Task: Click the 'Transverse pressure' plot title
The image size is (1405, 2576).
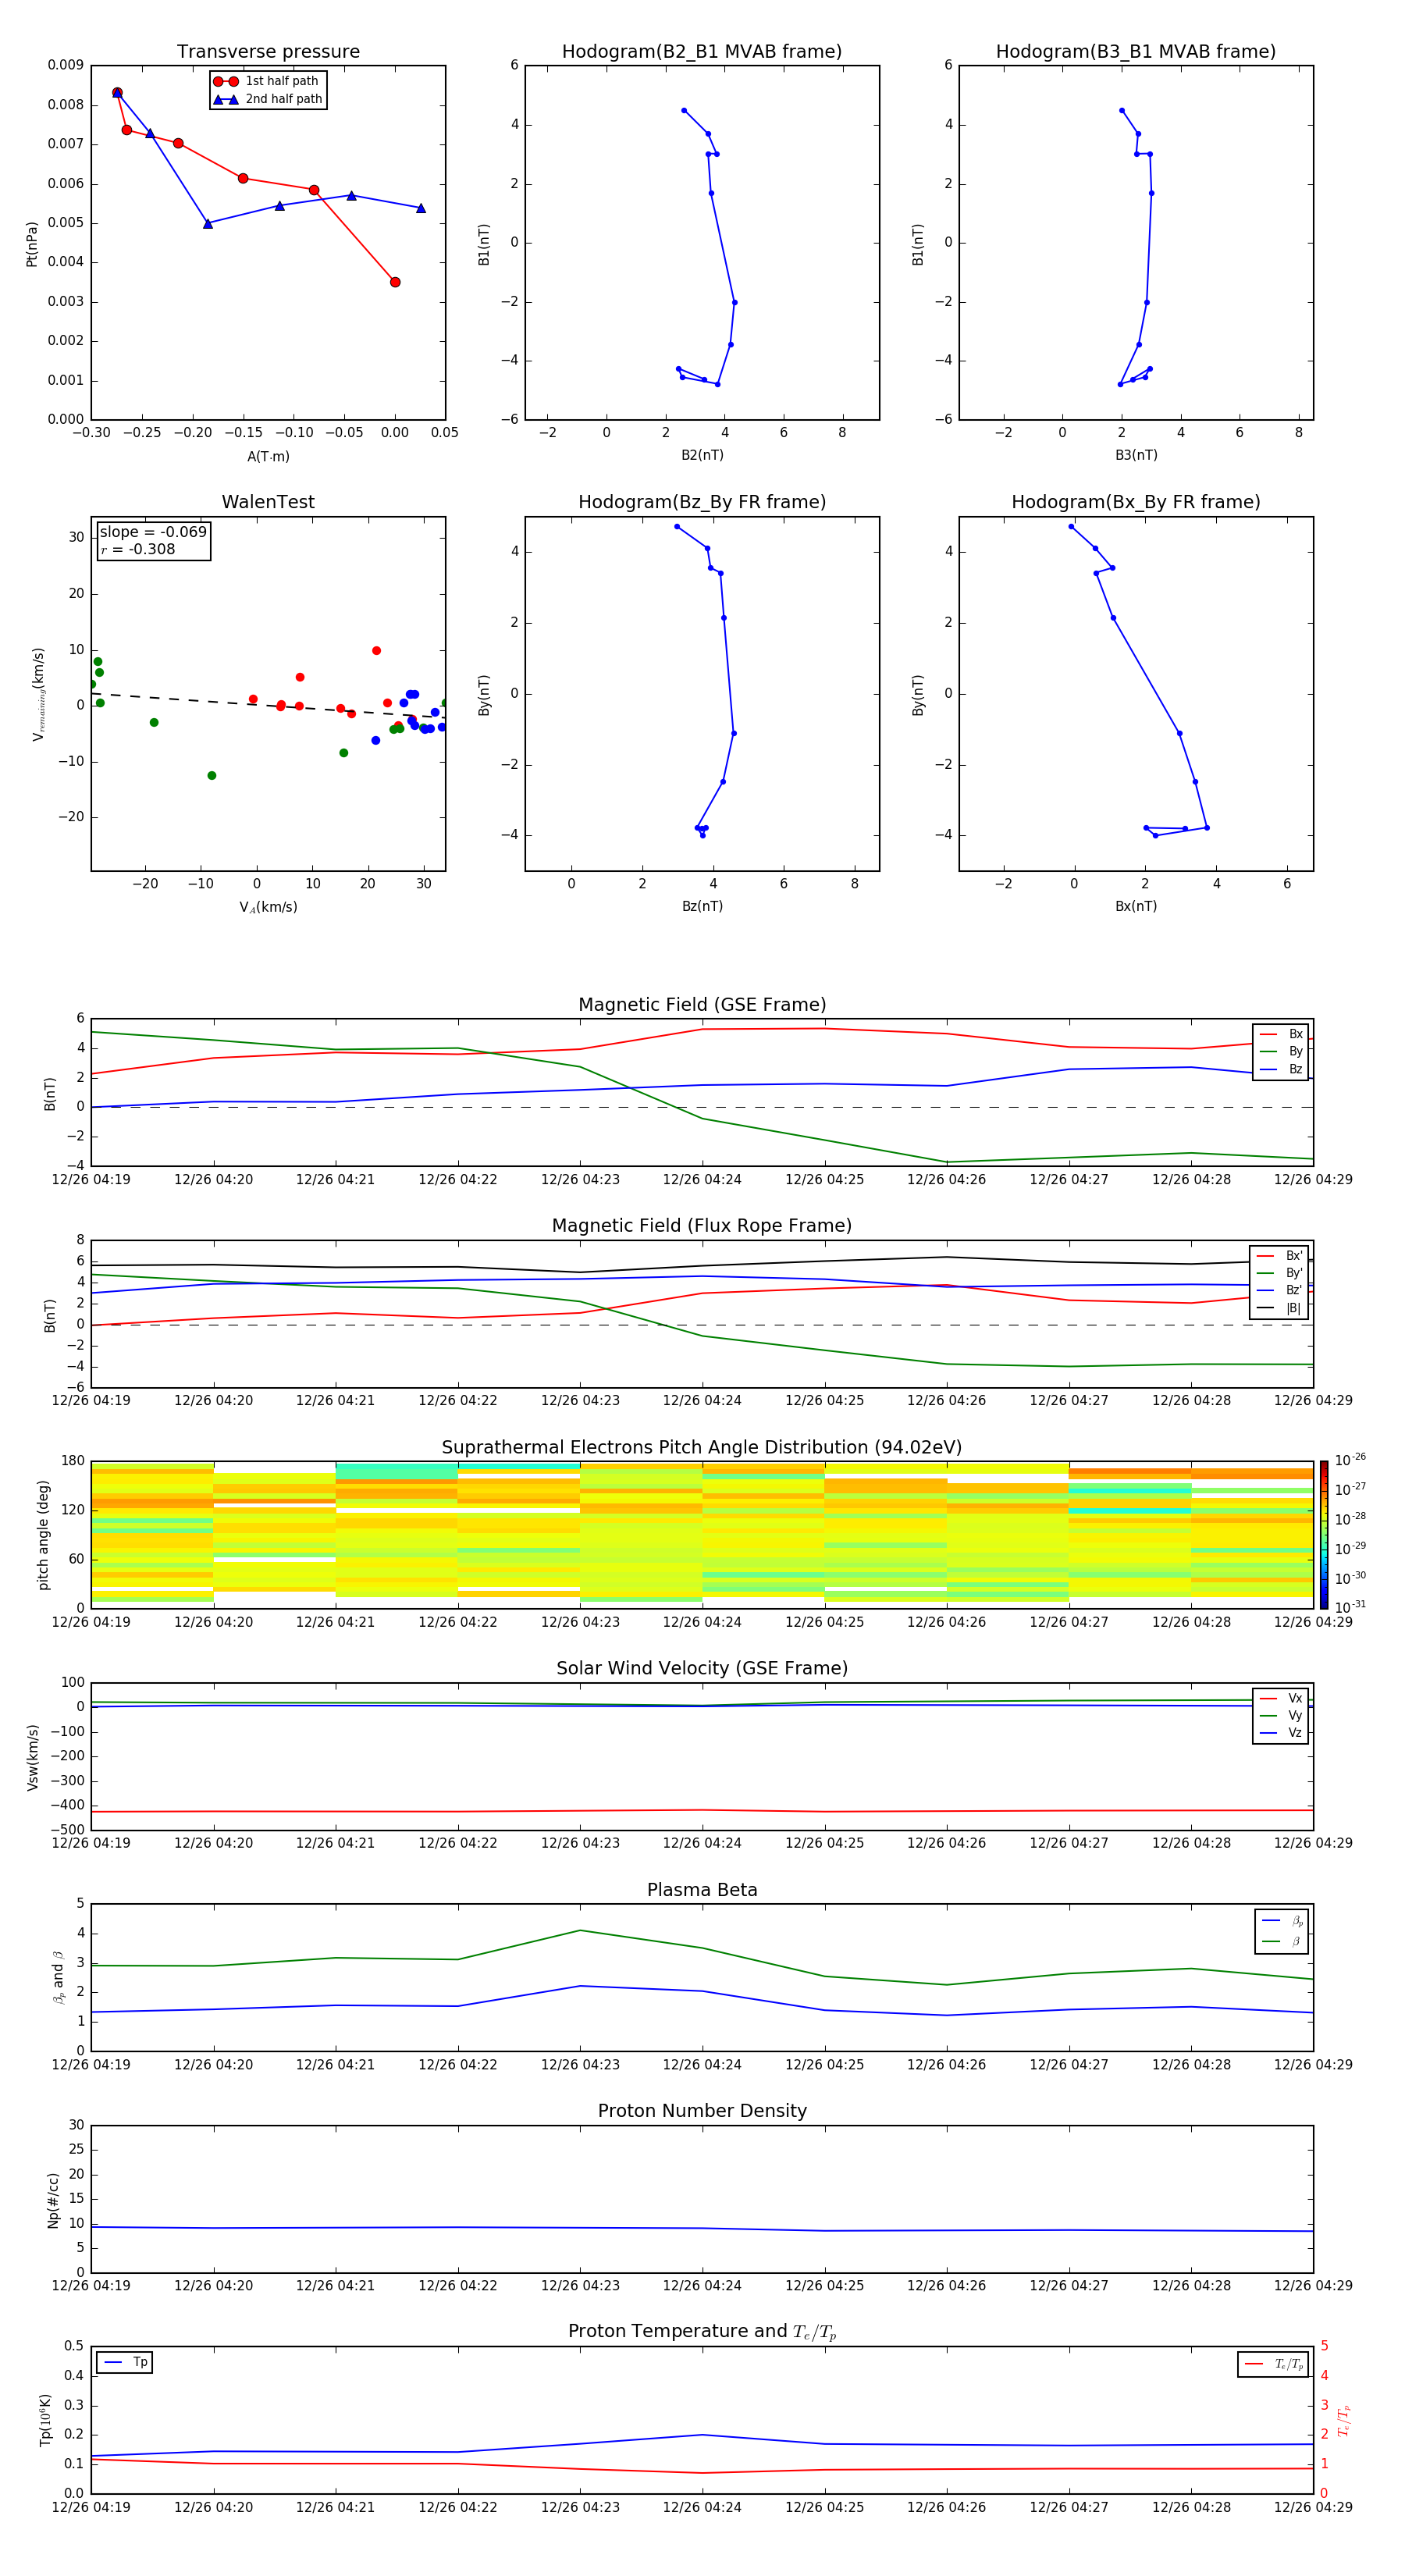Action: click(268, 52)
